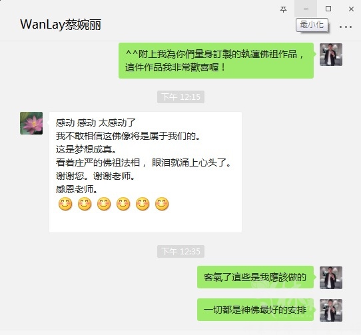
Task: Maximize the WeChat chat window
Action: coord(328,9)
